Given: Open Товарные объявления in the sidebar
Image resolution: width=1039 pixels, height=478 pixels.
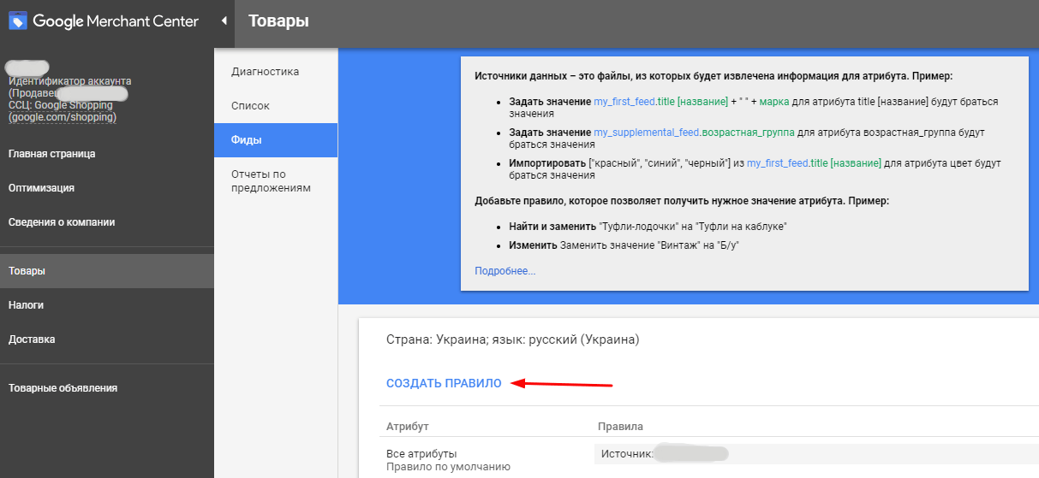Looking at the screenshot, I should pos(63,388).
